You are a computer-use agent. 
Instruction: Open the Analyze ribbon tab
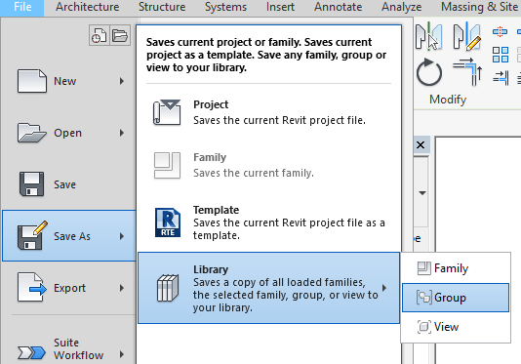401,7
